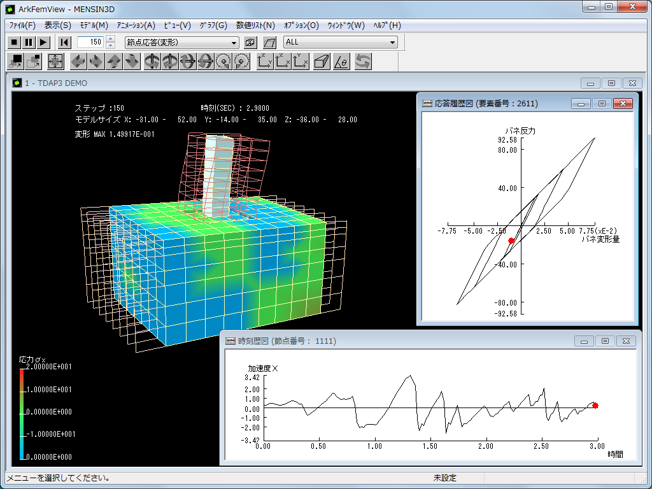Image resolution: width=652 pixels, height=489 pixels.
Task: Open the グラフ(G) menu
Action: click(213, 25)
